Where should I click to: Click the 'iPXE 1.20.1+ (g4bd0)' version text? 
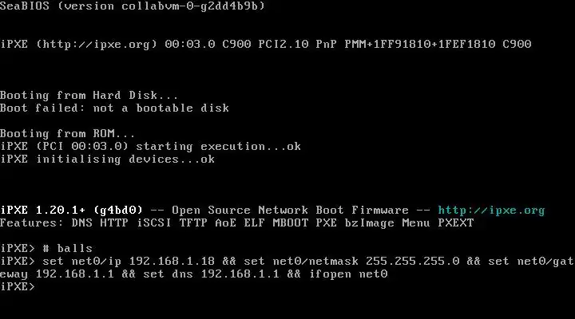pos(71,211)
